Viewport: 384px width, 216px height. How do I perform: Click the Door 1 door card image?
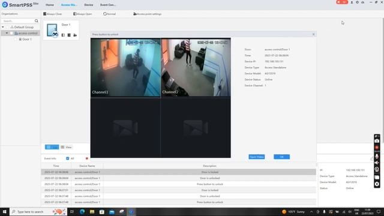point(52,31)
